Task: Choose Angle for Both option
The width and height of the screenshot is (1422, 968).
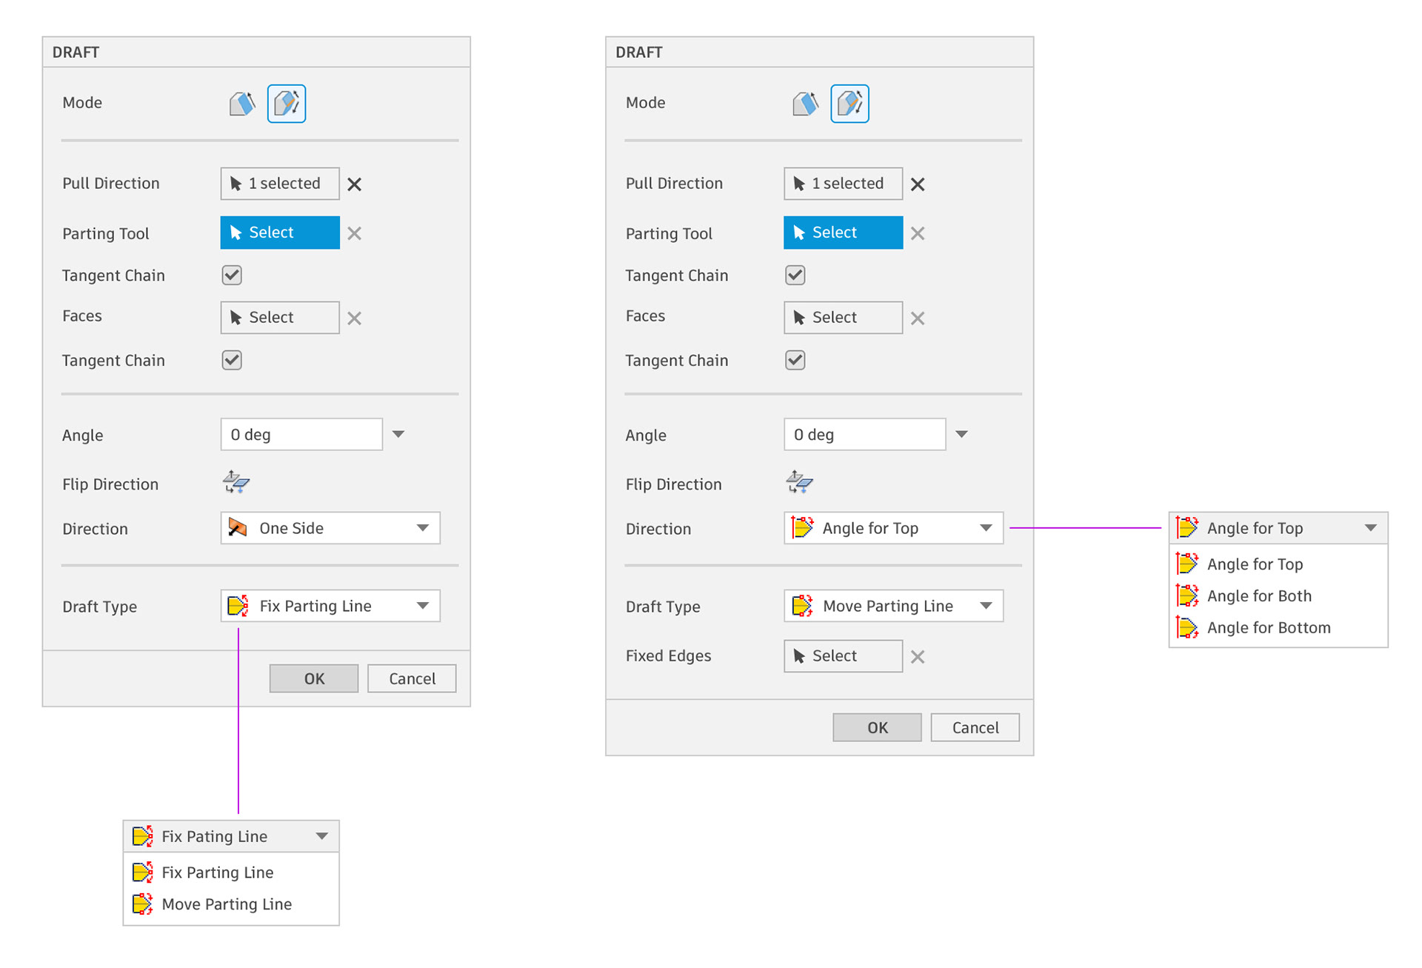Action: coord(1258,596)
